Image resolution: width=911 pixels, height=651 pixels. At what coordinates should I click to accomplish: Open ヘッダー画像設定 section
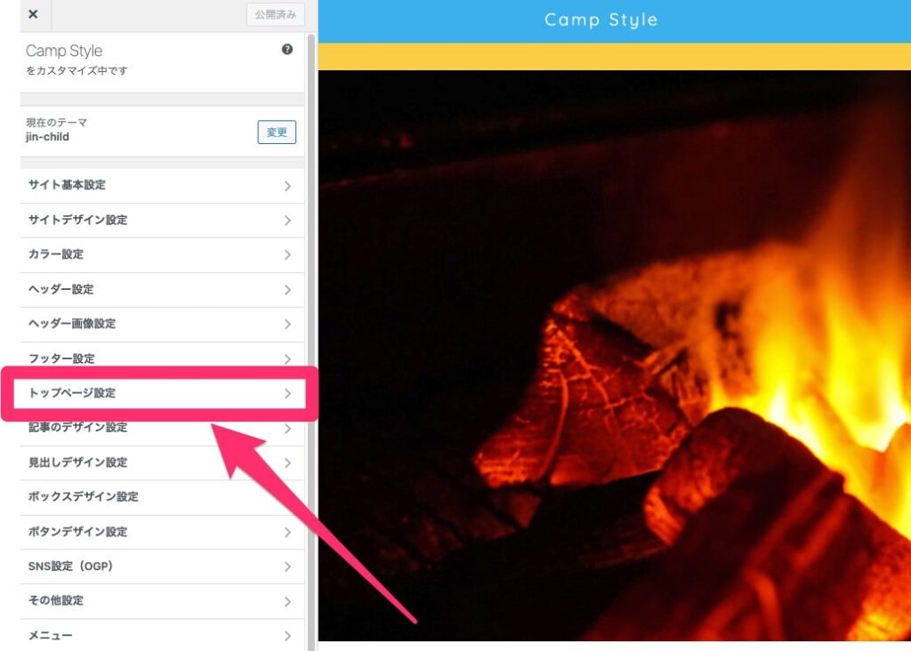coord(162,324)
